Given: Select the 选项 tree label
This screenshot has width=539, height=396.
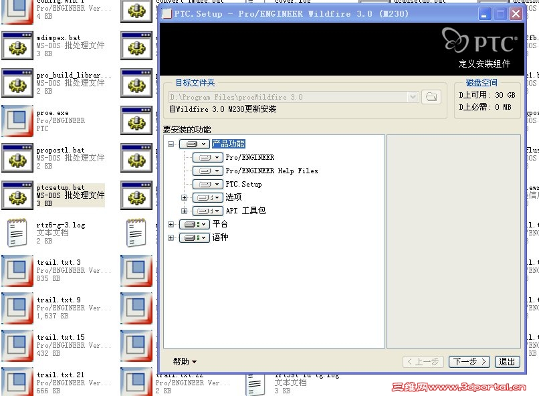Looking at the screenshot, I should coord(234,197).
